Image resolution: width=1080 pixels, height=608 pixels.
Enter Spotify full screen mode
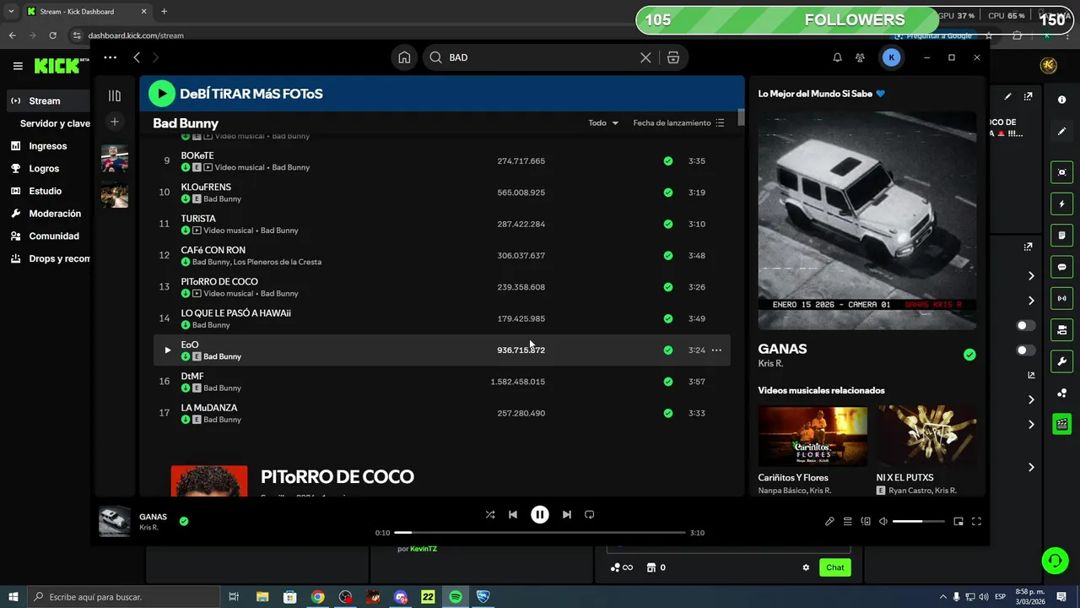[976, 521]
